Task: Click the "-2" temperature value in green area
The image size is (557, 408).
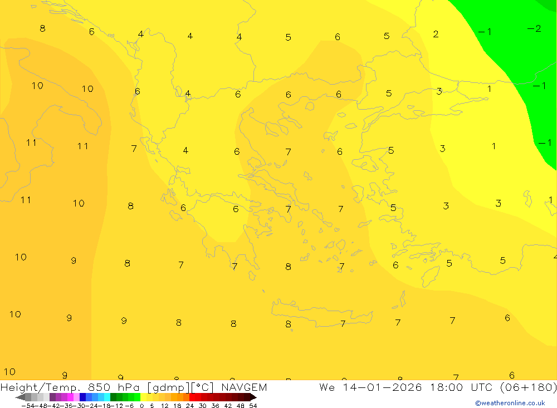Action: 534,28
